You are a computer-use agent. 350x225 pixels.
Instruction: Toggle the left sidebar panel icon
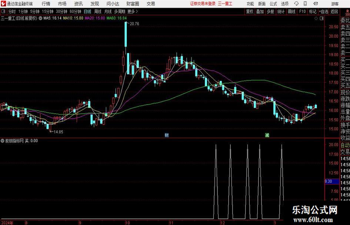tap(3, 11)
